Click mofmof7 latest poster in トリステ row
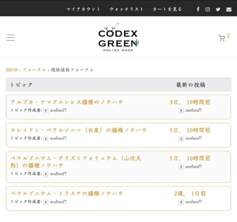 pos(194,202)
